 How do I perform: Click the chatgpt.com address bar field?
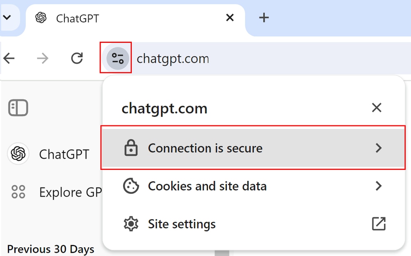coord(270,58)
